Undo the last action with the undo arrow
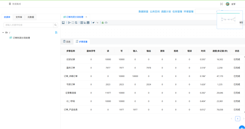 click(x=93, y=23)
